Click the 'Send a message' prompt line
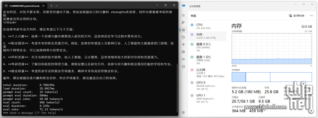The width and height of the screenshot is (318, 118). 30,113
